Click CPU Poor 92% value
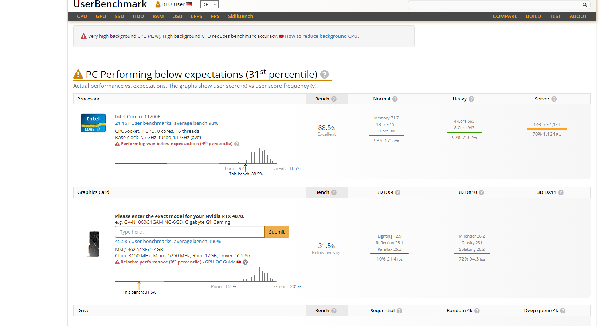Image resolution: width=611 pixels, height=326 pixels. [243, 168]
